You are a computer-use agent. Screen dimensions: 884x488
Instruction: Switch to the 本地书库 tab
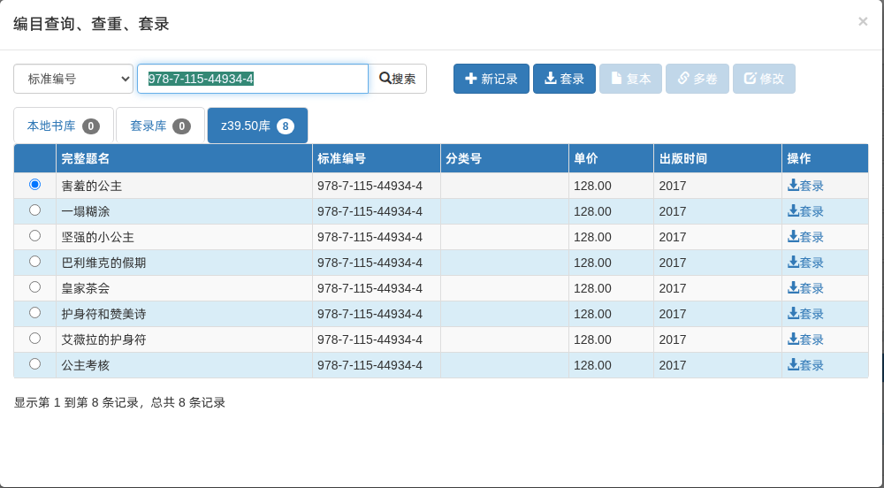(64, 126)
